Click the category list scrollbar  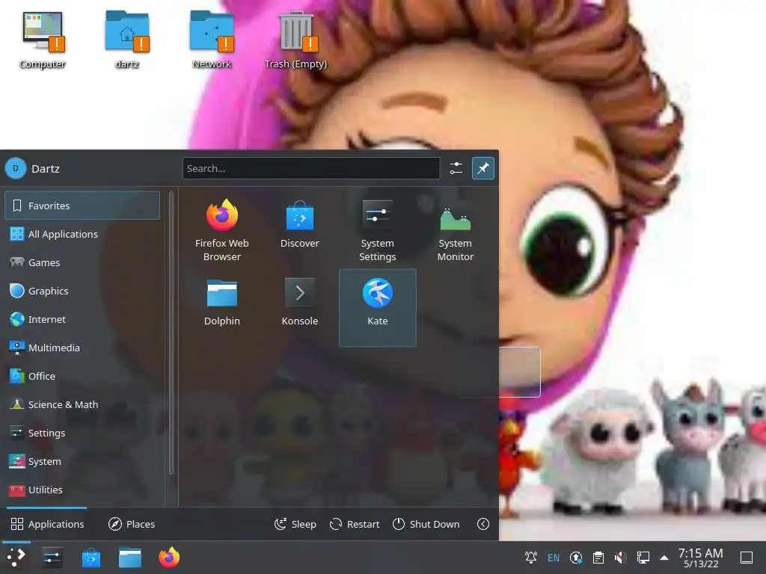[x=171, y=333]
